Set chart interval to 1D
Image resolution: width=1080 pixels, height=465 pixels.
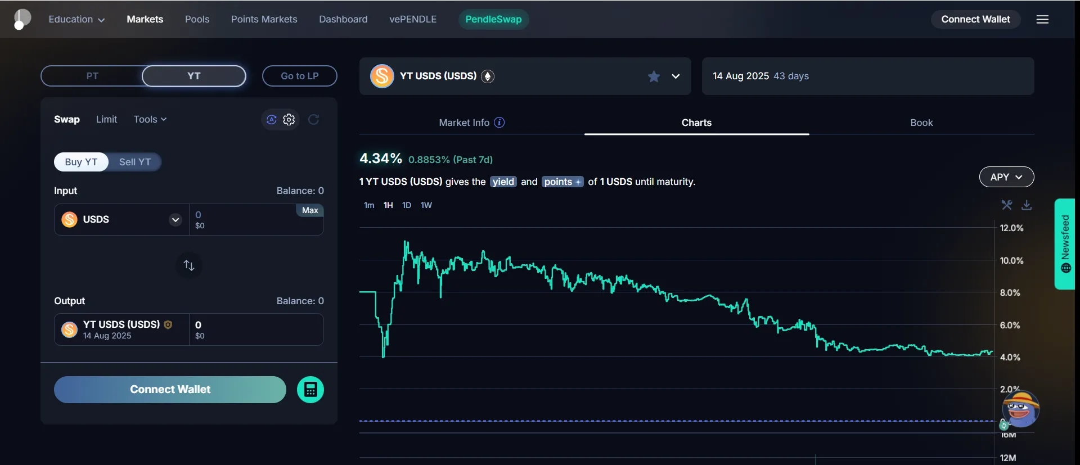click(407, 205)
